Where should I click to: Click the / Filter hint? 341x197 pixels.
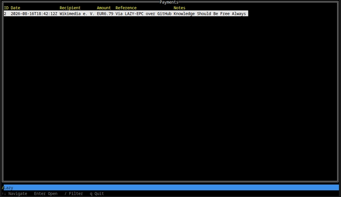74,194
